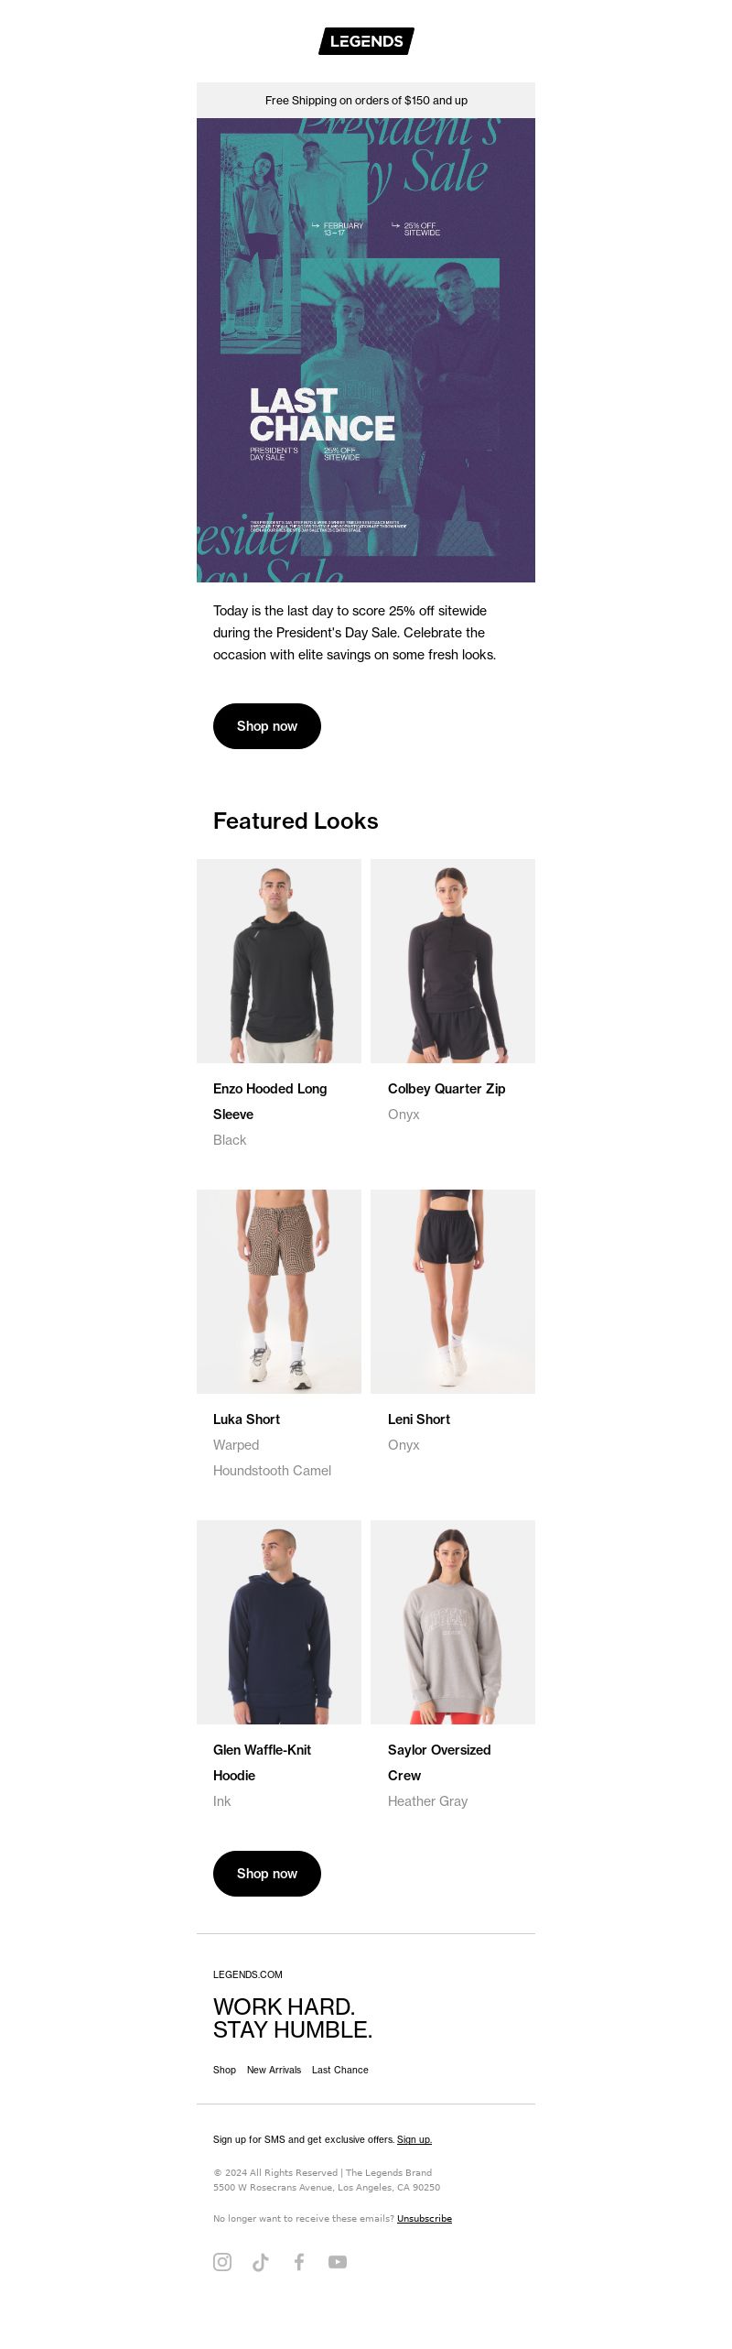Click the Sign up link for SMS

pyautogui.click(x=414, y=2139)
